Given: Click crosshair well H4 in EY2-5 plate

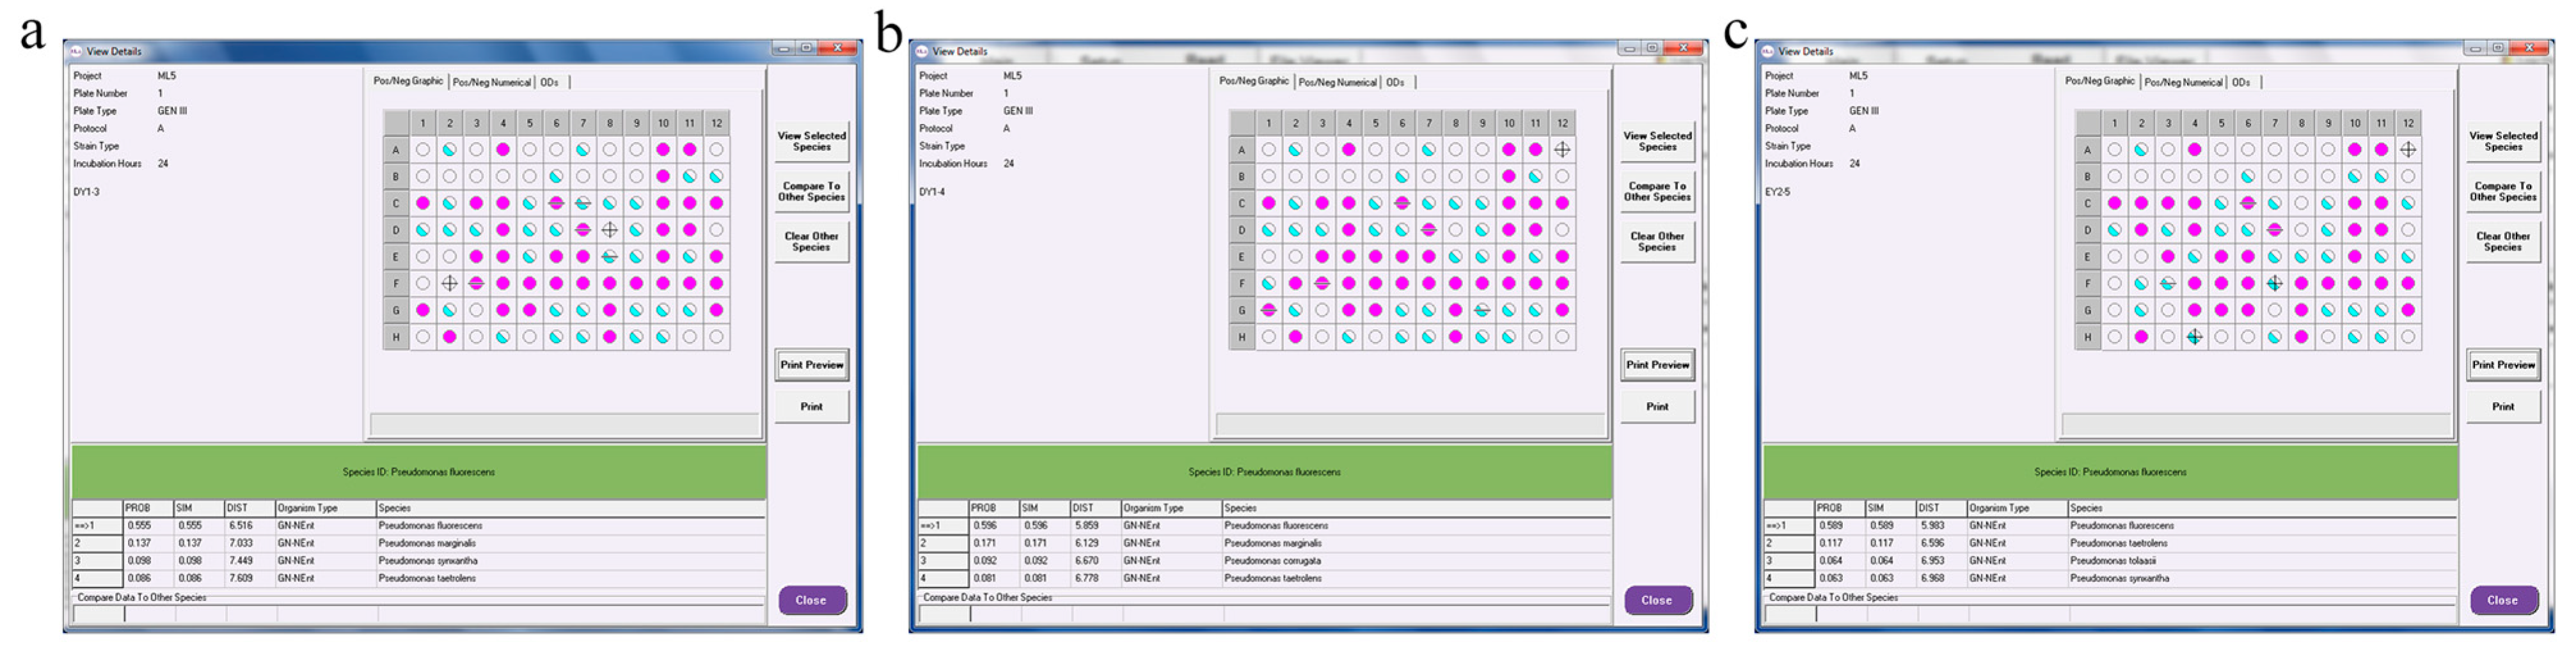Looking at the screenshot, I should coord(2194,337).
